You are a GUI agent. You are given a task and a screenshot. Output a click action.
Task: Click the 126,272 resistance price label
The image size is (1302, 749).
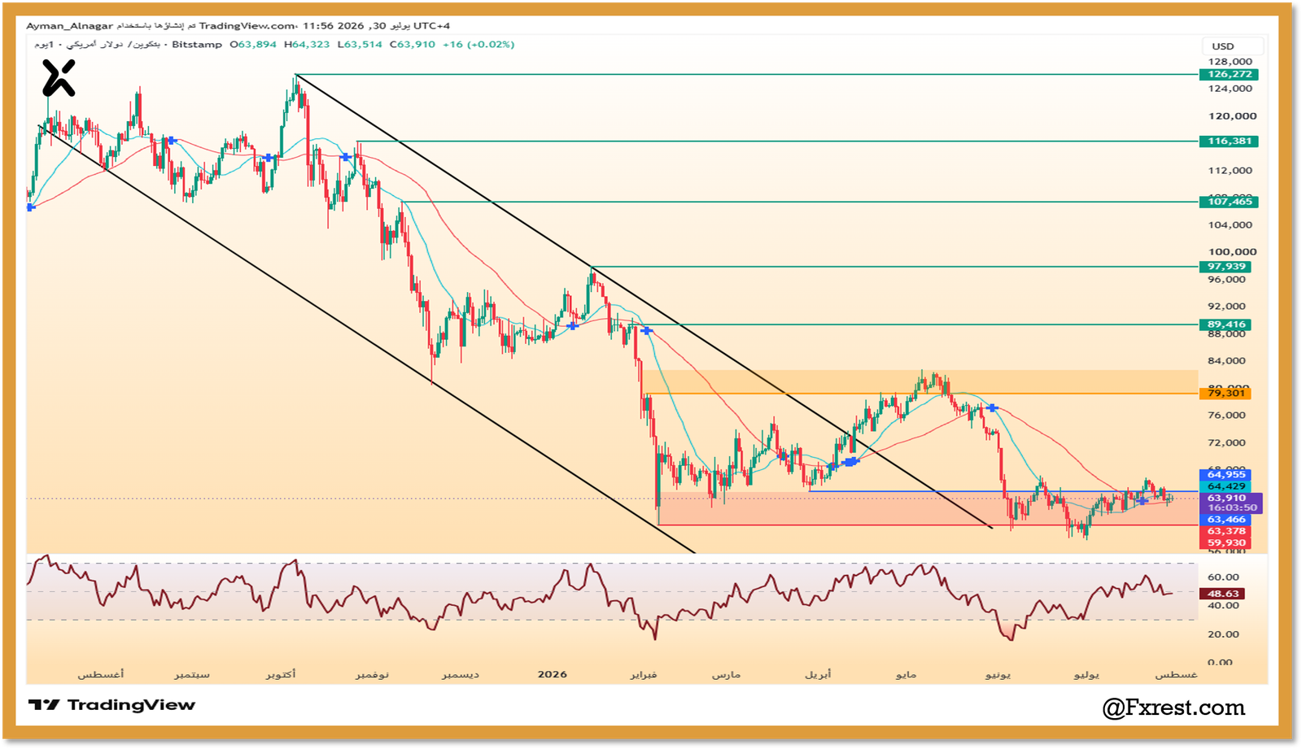pyautogui.click(x=1229, y=75)
